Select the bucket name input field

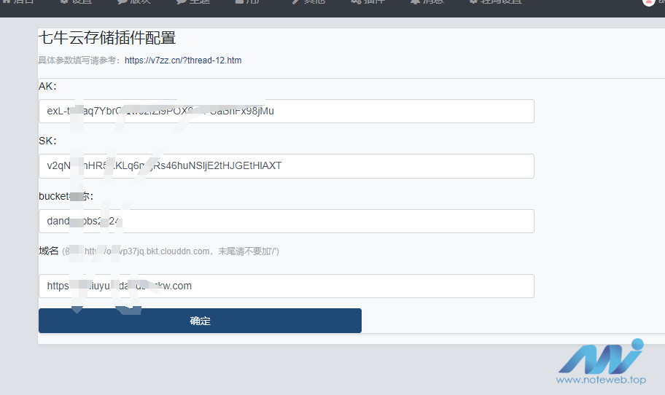click(287, 222)
